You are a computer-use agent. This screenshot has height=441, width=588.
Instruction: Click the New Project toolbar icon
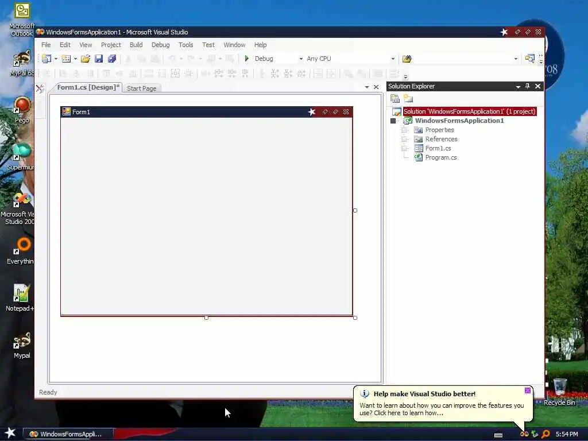pos(47,59)
